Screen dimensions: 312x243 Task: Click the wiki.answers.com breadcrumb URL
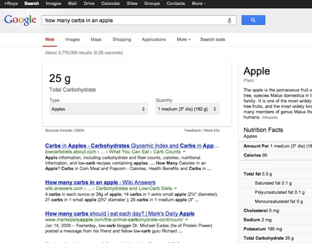coord(109,188)
